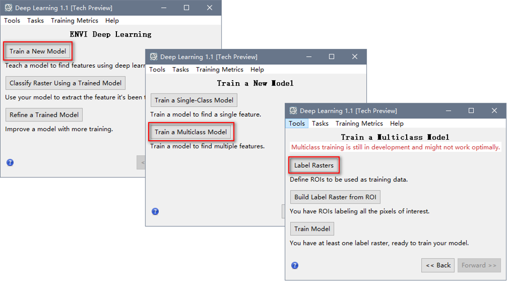Click 'Train a Multiclass Model' heading
The height and width of the screenshot is (281, 507).
coord(395,137)
